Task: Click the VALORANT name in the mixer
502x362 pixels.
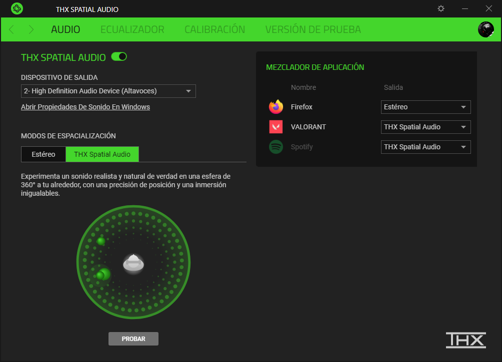Action: (x=308, y=127)
